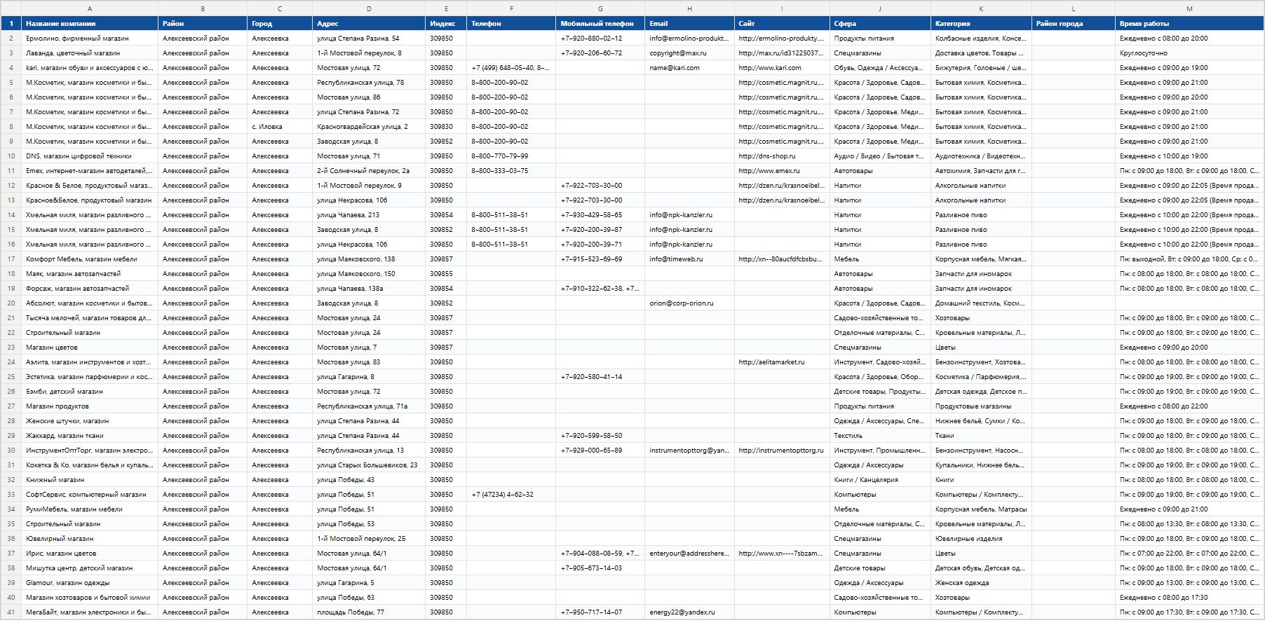Click email cell 'info@timeweb.ru'

689,259
